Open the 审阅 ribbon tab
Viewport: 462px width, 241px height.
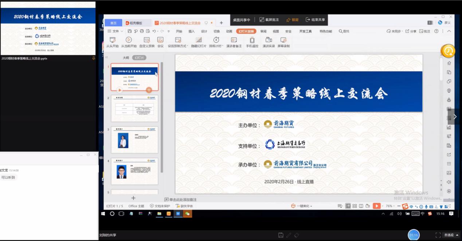tap(263, 31)
